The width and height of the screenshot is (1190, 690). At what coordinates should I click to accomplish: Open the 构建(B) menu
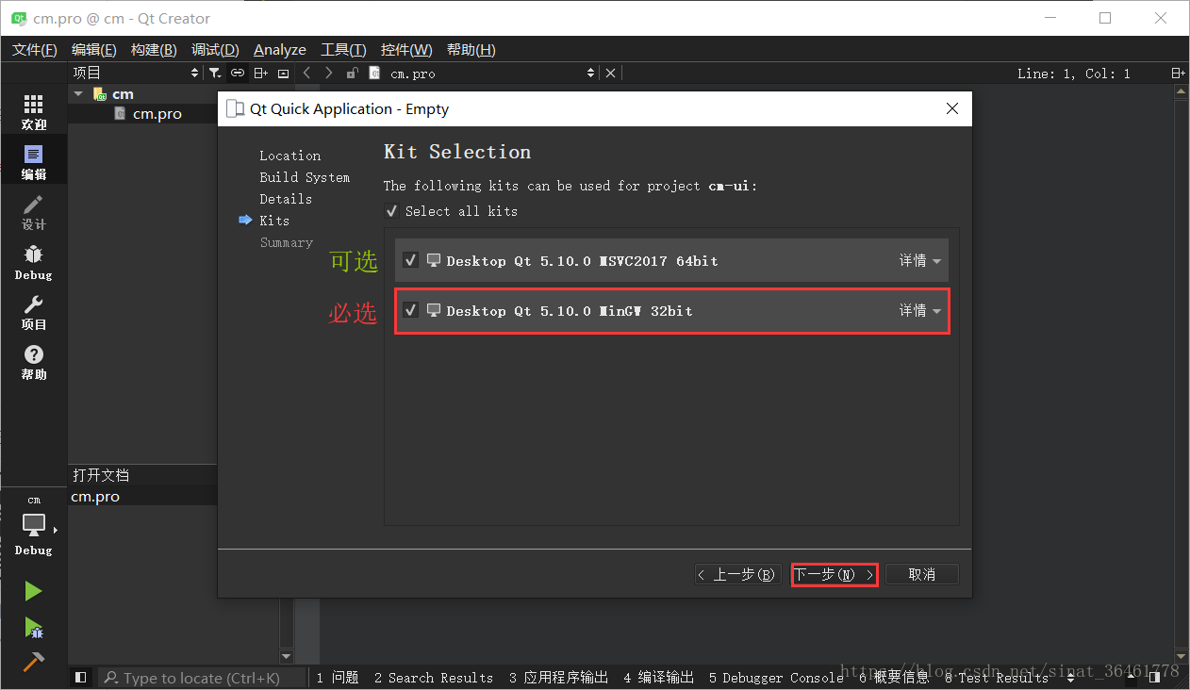point(154,49)
